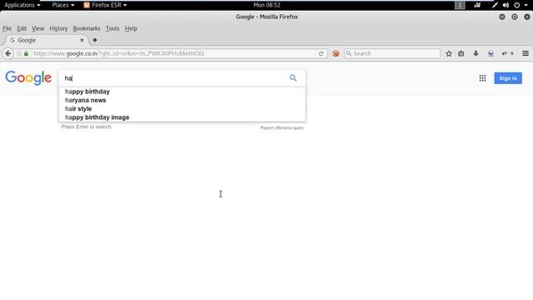Screen dimensions: 533x300
Task: Open the Applications menu in top panel
Action: (22, 5)
